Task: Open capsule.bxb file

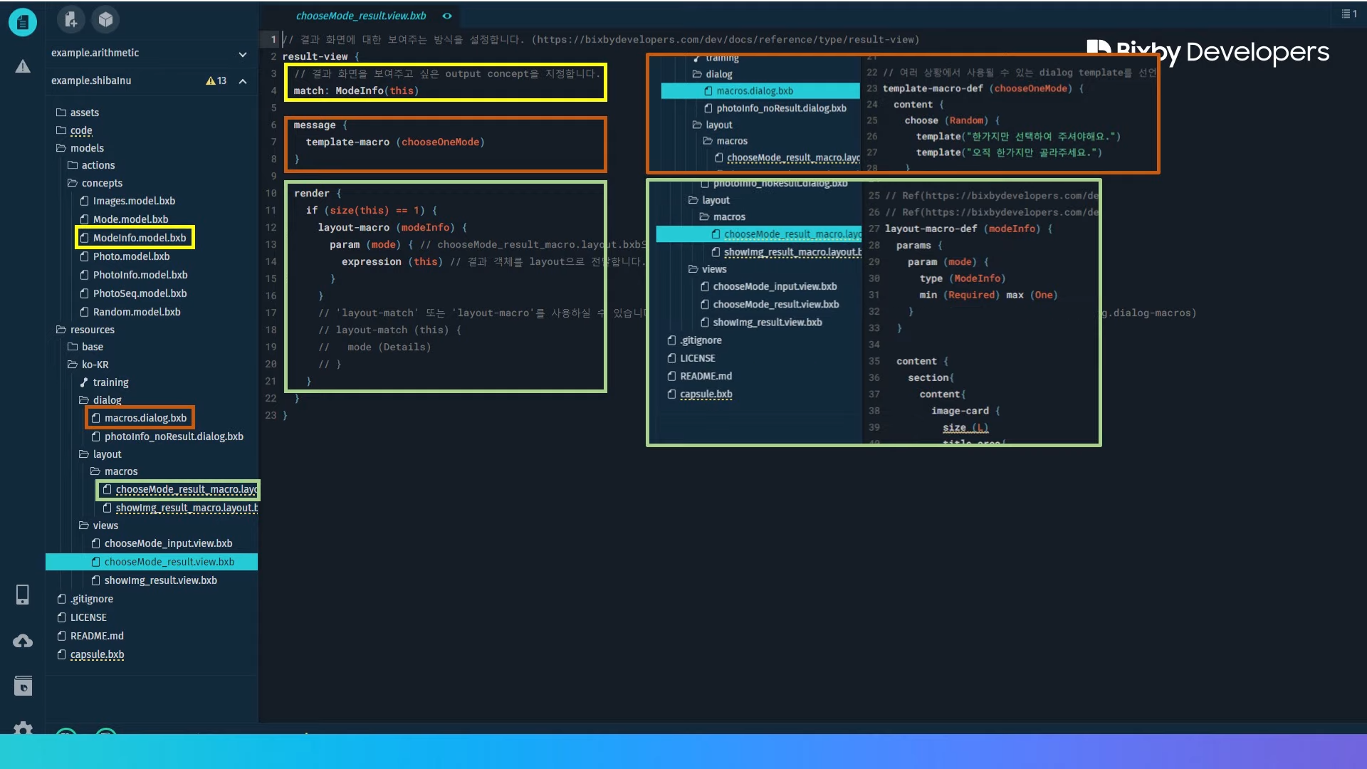Action: [97, 654]
